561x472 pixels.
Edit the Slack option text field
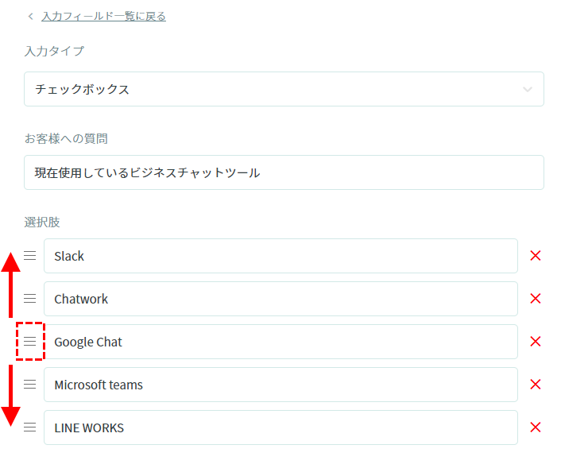pos(280,256)
